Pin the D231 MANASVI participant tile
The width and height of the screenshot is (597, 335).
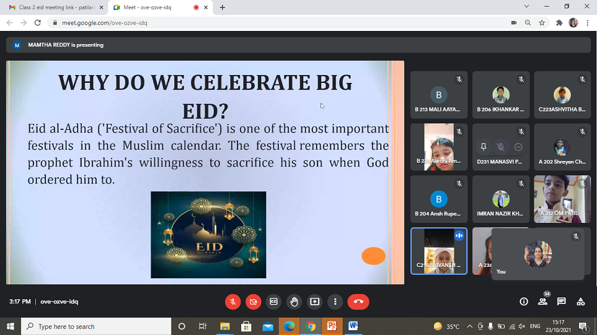[484, 147]
